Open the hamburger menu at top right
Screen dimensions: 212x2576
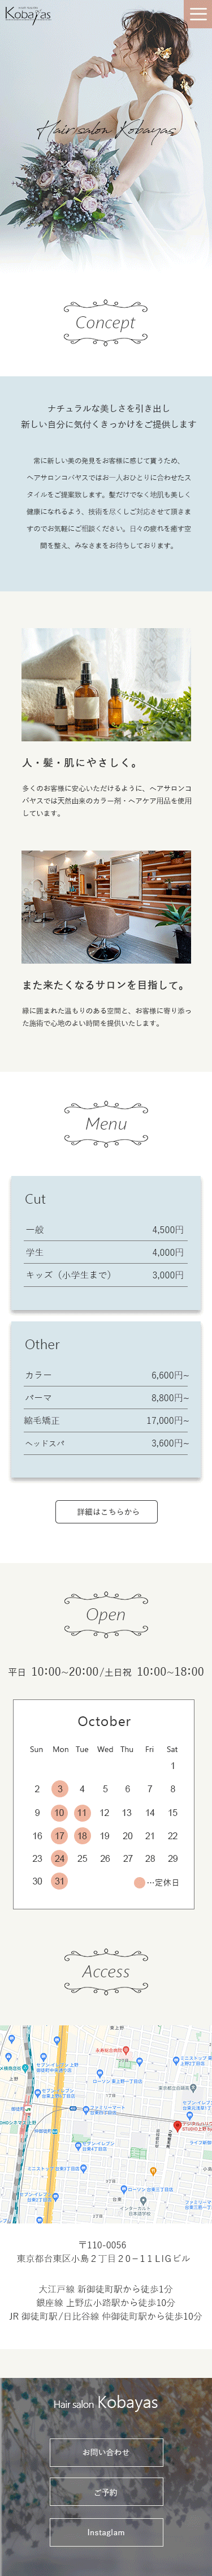[198, 14]
